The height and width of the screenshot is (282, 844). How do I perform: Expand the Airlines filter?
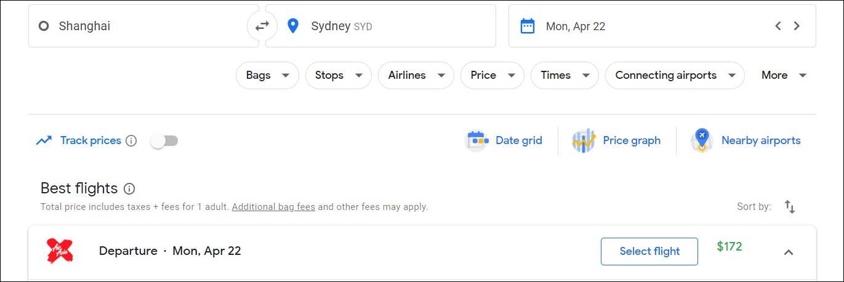[x=416, y=75]
